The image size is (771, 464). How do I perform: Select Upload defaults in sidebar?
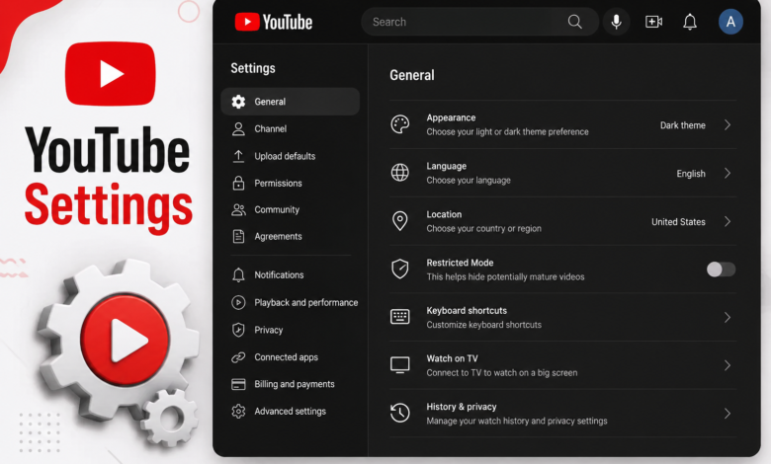click(x=285, y=156)
